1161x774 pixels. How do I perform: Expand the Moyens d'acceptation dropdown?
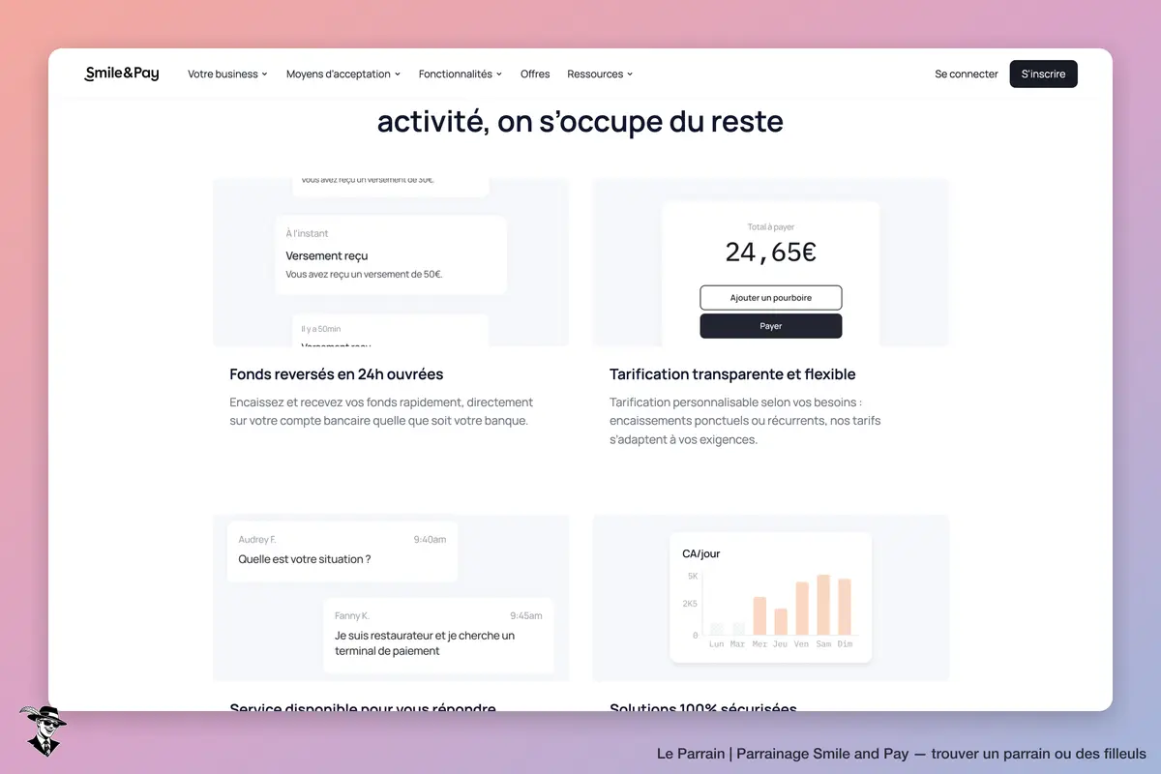pos(343,74)
